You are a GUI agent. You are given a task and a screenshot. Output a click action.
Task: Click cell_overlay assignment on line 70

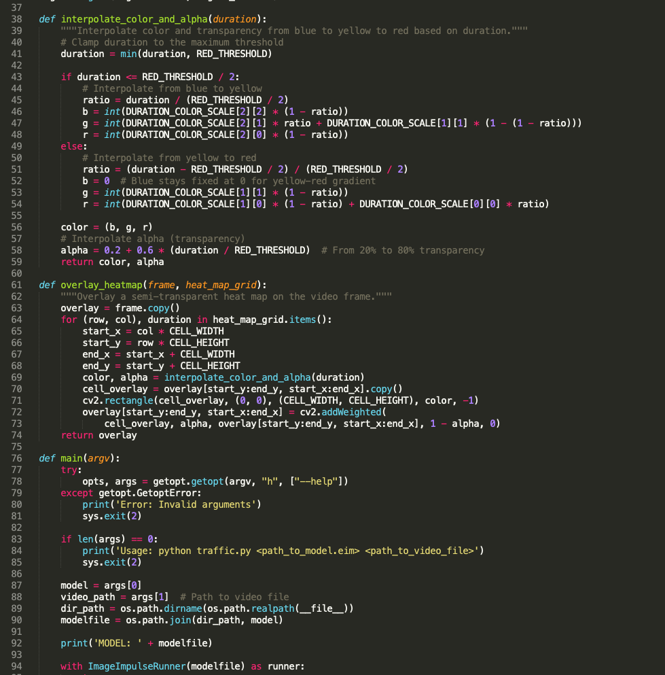242,389
